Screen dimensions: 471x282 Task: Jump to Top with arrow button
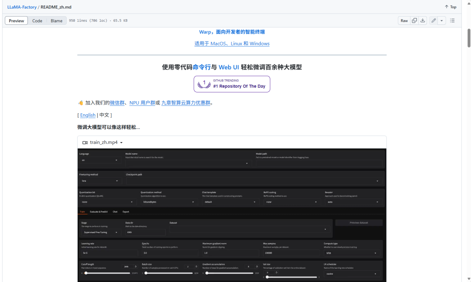450,7
